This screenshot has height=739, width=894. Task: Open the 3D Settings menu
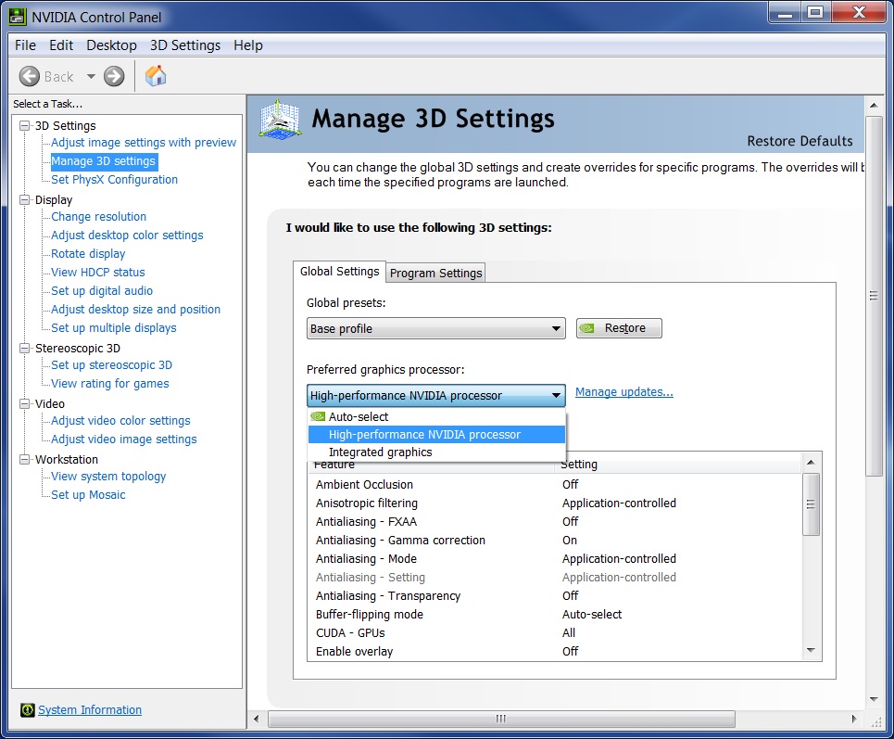(x=185, y=45)
